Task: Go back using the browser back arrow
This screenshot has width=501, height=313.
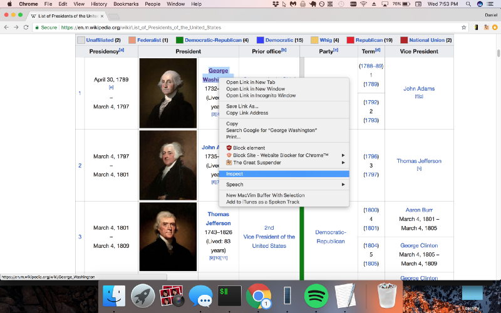Action: pos(6,28)
